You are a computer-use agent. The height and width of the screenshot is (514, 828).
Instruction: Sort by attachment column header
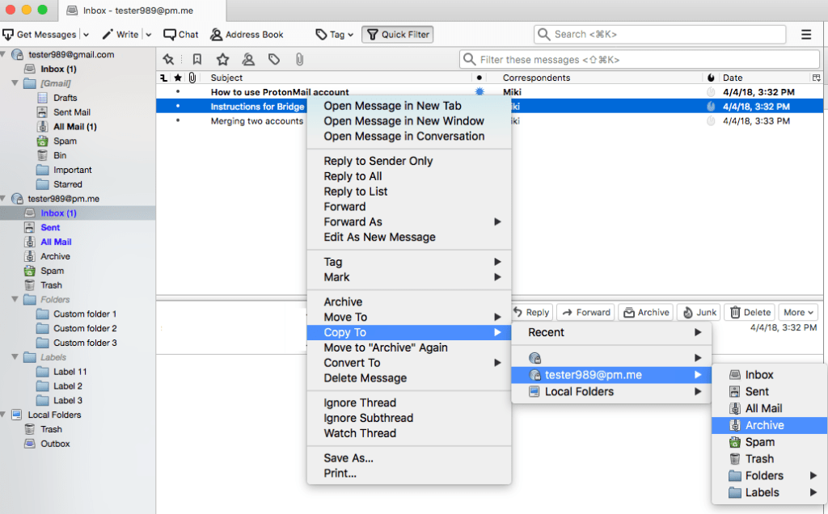pos(192,78)
